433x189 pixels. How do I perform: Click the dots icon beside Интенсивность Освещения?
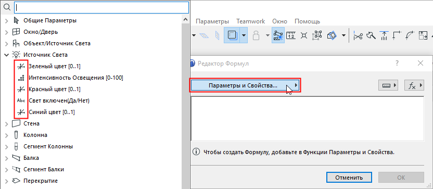click(x=21, y=78)
